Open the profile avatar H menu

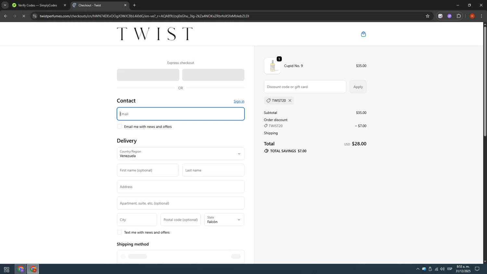click(472, 16)
